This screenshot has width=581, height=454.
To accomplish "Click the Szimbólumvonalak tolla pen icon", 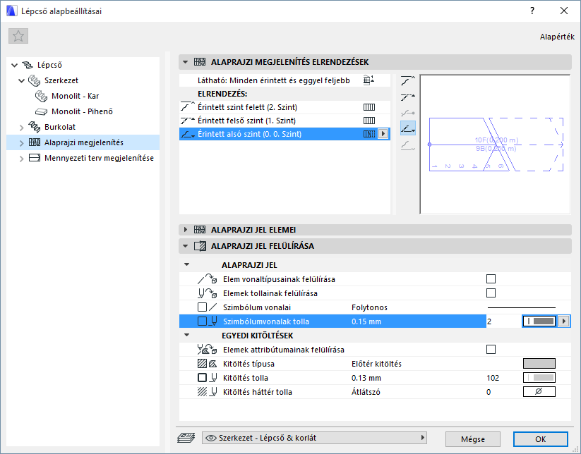I will coord(207,321).
